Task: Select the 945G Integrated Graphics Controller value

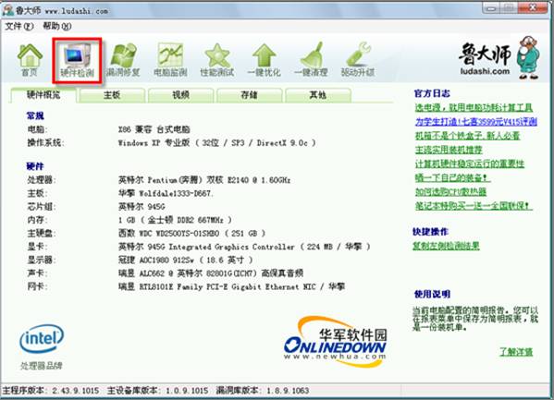Action: click(x=244, y=247)
